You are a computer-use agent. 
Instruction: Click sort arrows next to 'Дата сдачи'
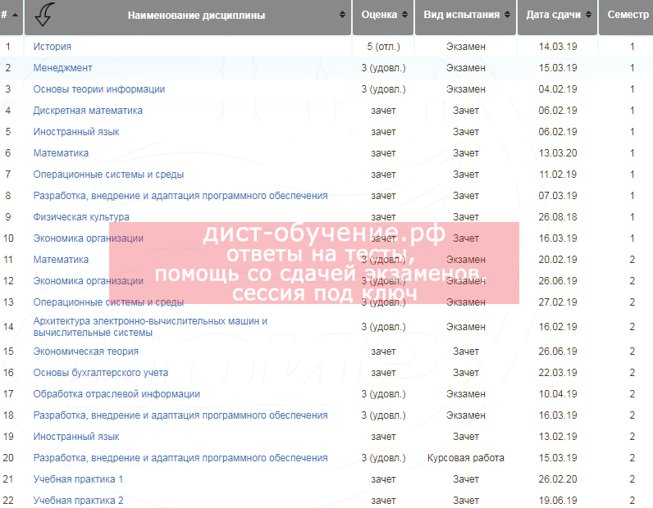tap(588, 15)
